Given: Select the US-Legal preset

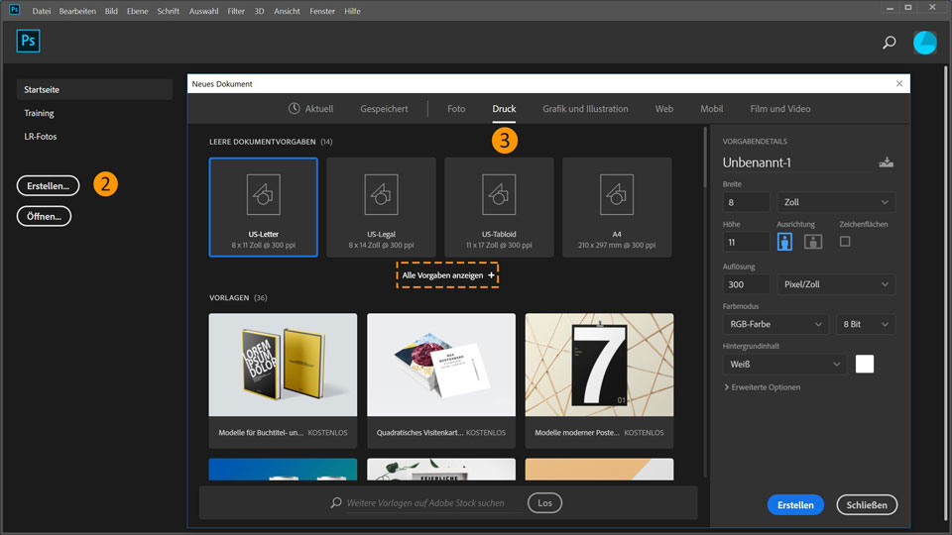Looking at the screenshot, I should click(x=381, y=207).
